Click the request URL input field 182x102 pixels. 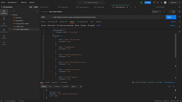pos(108,17)
